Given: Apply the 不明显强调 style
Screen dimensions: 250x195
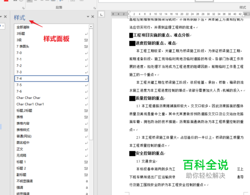Looking at the screenshot, I should click(51, 181).
